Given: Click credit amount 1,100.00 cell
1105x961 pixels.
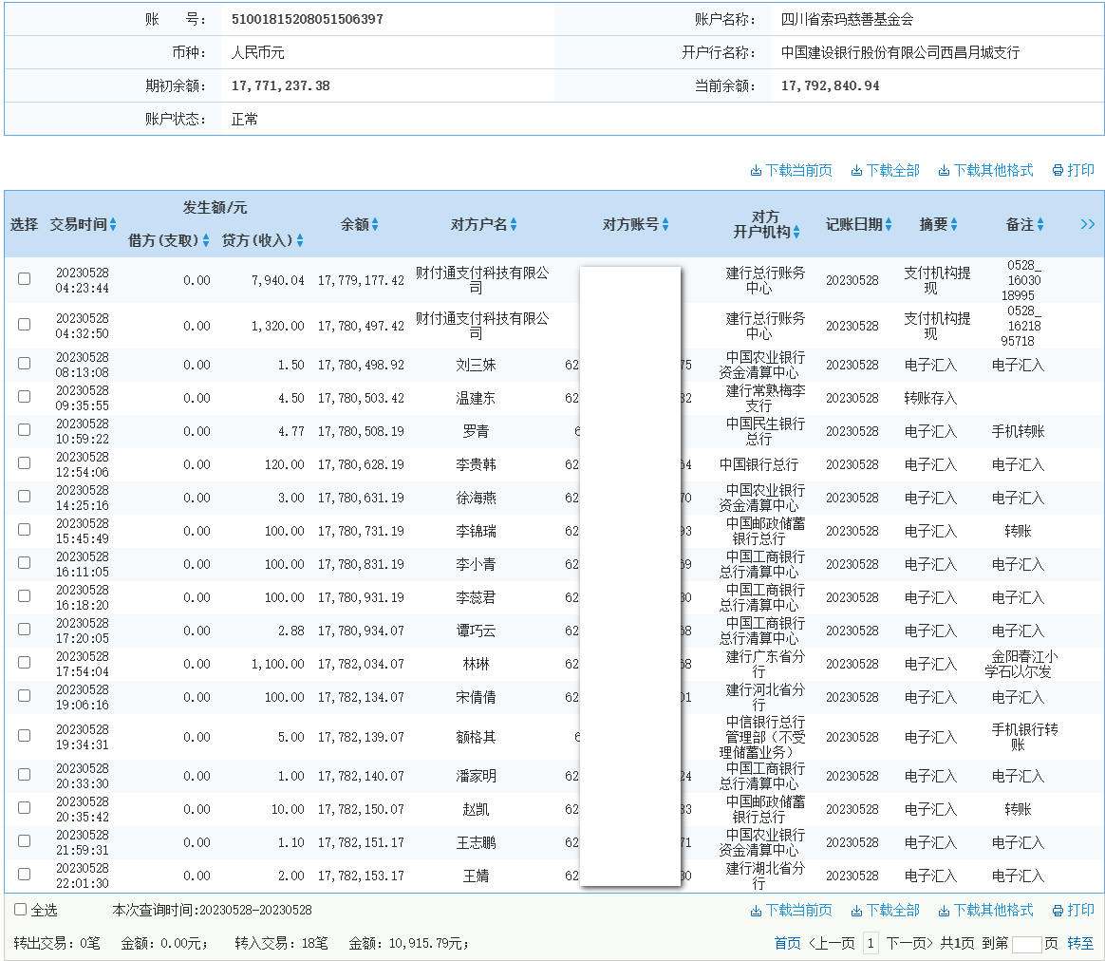Looking at the screenshot, I should [x=277, y=664].
